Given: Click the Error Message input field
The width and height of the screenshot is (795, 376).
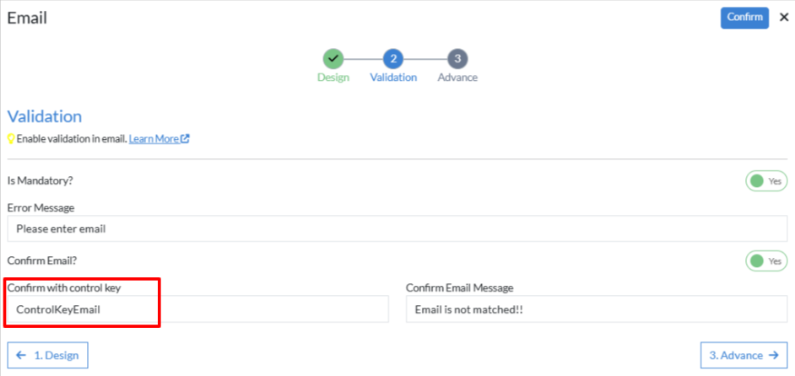Looking at the screenshot, I should 397,228.
